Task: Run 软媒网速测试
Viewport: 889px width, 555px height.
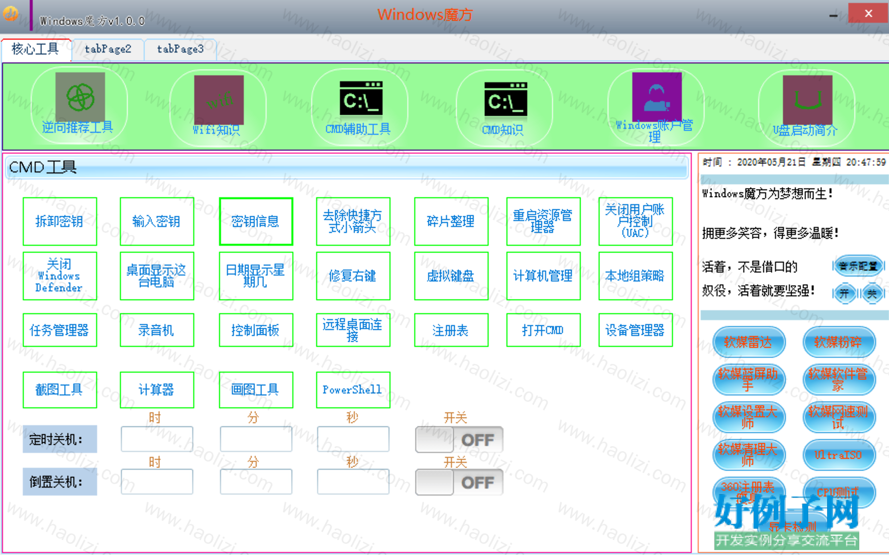Action: tap(839, 417)
